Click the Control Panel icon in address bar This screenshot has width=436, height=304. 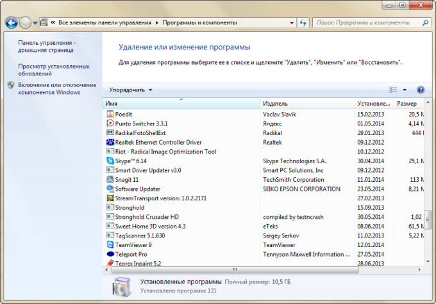click(44, 22)
